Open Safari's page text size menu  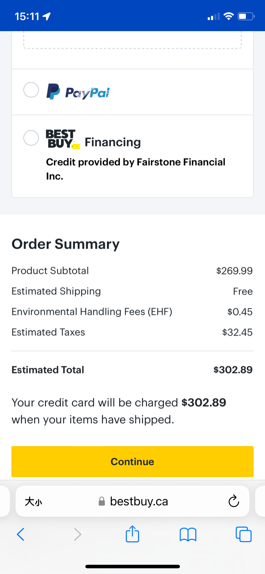point(33,501)
